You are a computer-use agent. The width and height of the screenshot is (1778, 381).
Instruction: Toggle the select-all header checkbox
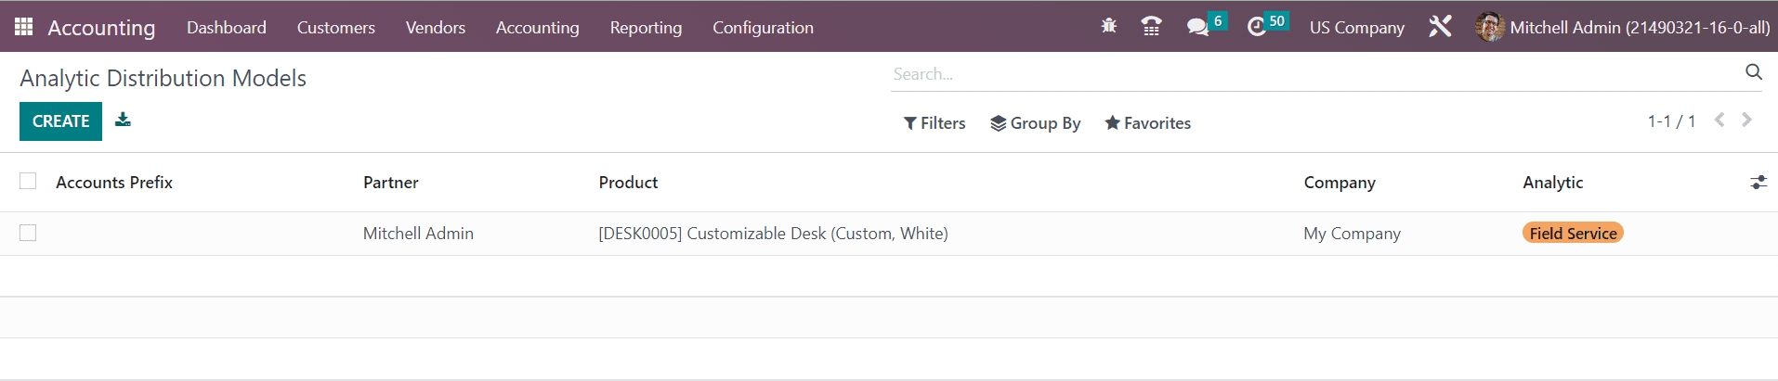28,182
